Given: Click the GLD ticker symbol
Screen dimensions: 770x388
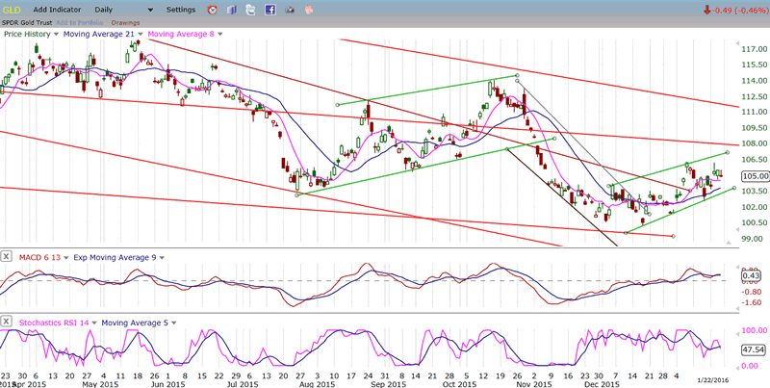Looking at the screenshot, I should point(12,10).
